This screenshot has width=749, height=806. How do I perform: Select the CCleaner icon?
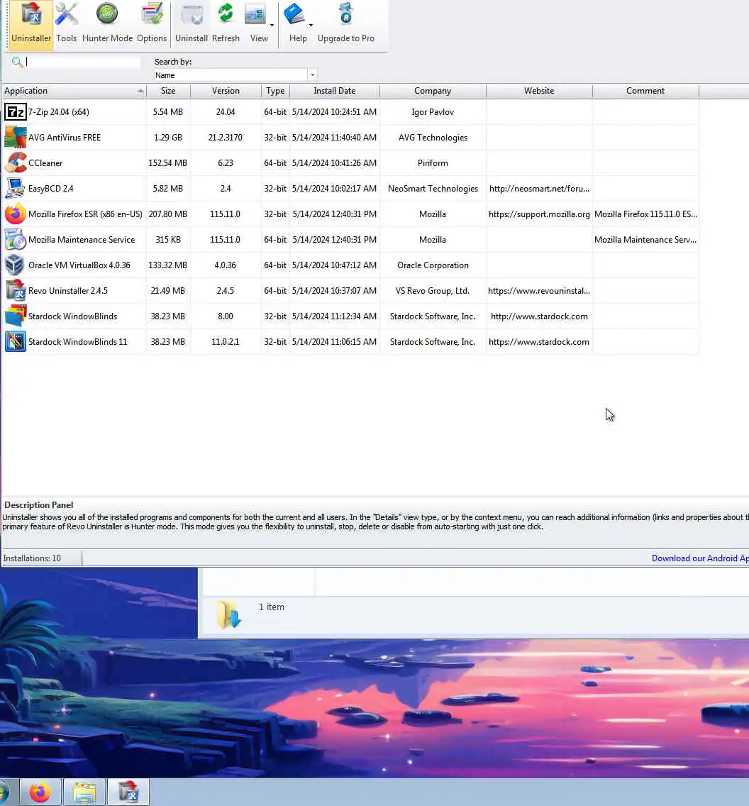(15, 162)
